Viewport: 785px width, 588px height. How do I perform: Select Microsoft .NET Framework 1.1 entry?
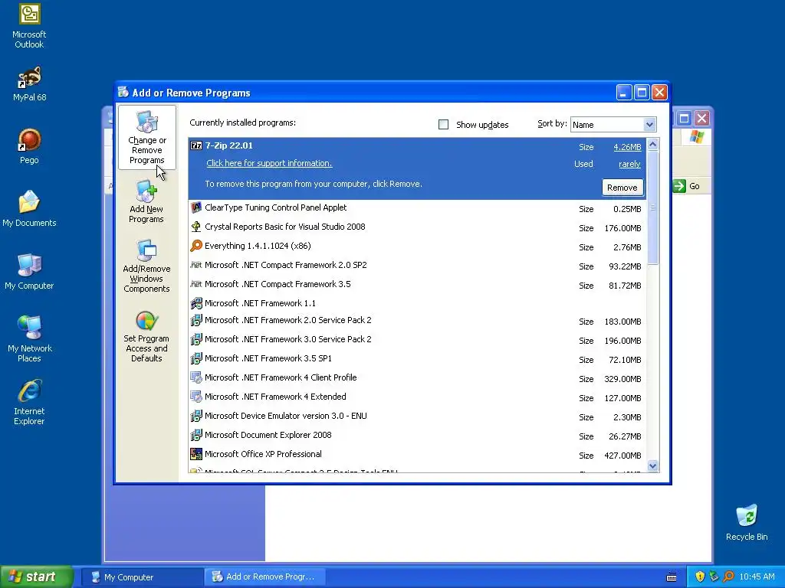417,303
